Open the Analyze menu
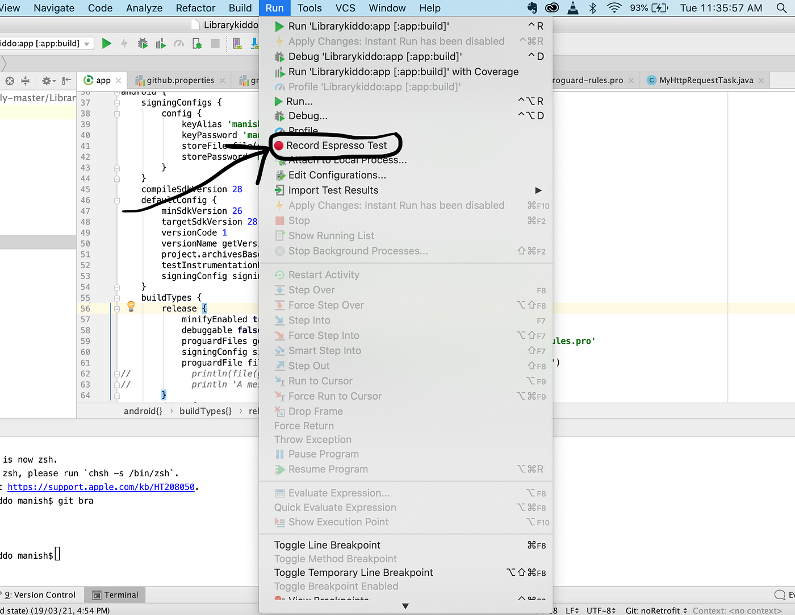Viewport: 795px width, 615px height. coord(144,8)
